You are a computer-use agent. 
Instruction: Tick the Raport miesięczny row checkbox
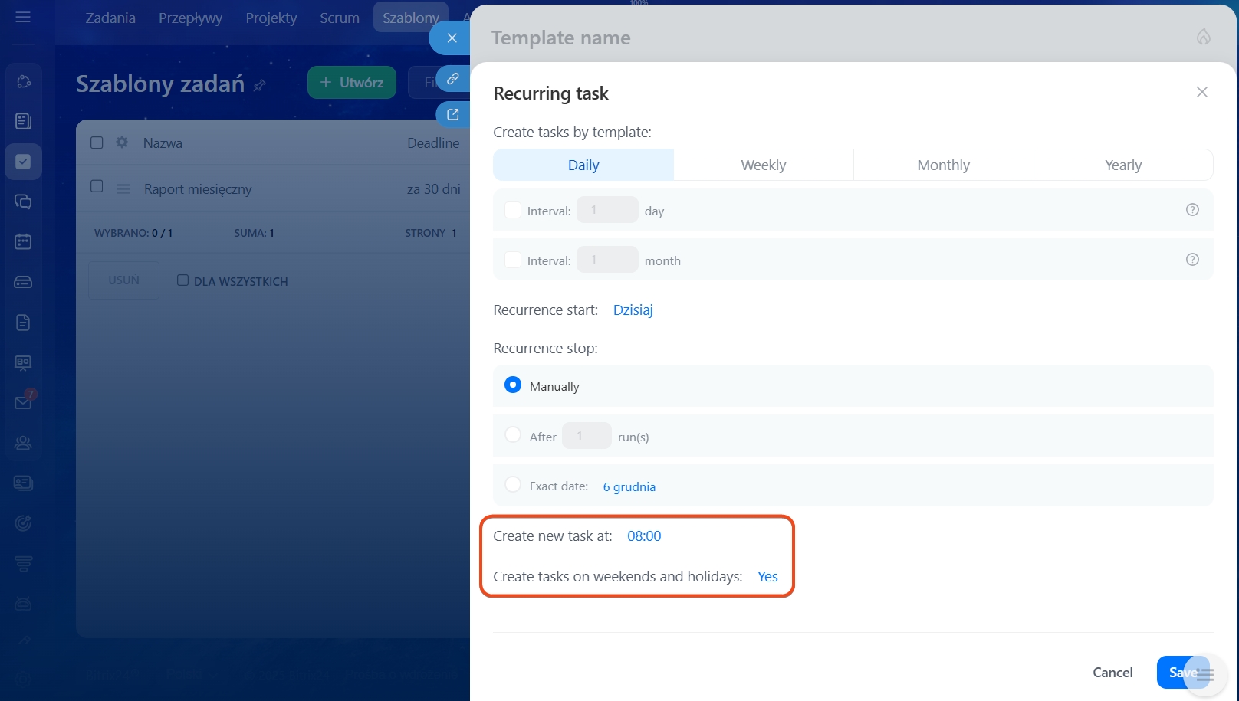97,186
